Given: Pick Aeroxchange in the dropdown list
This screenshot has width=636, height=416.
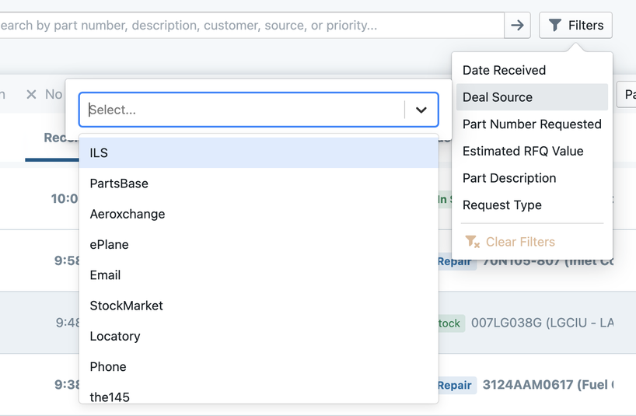Looking at the screenshot, I should (128, 214).
